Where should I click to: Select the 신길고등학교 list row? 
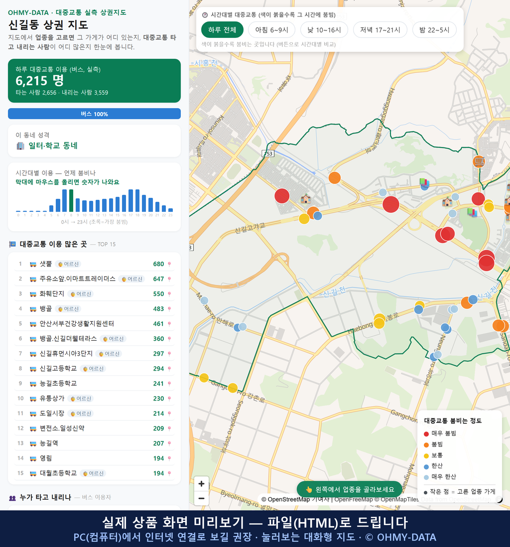pyautogui.click(x=94, y=369)
